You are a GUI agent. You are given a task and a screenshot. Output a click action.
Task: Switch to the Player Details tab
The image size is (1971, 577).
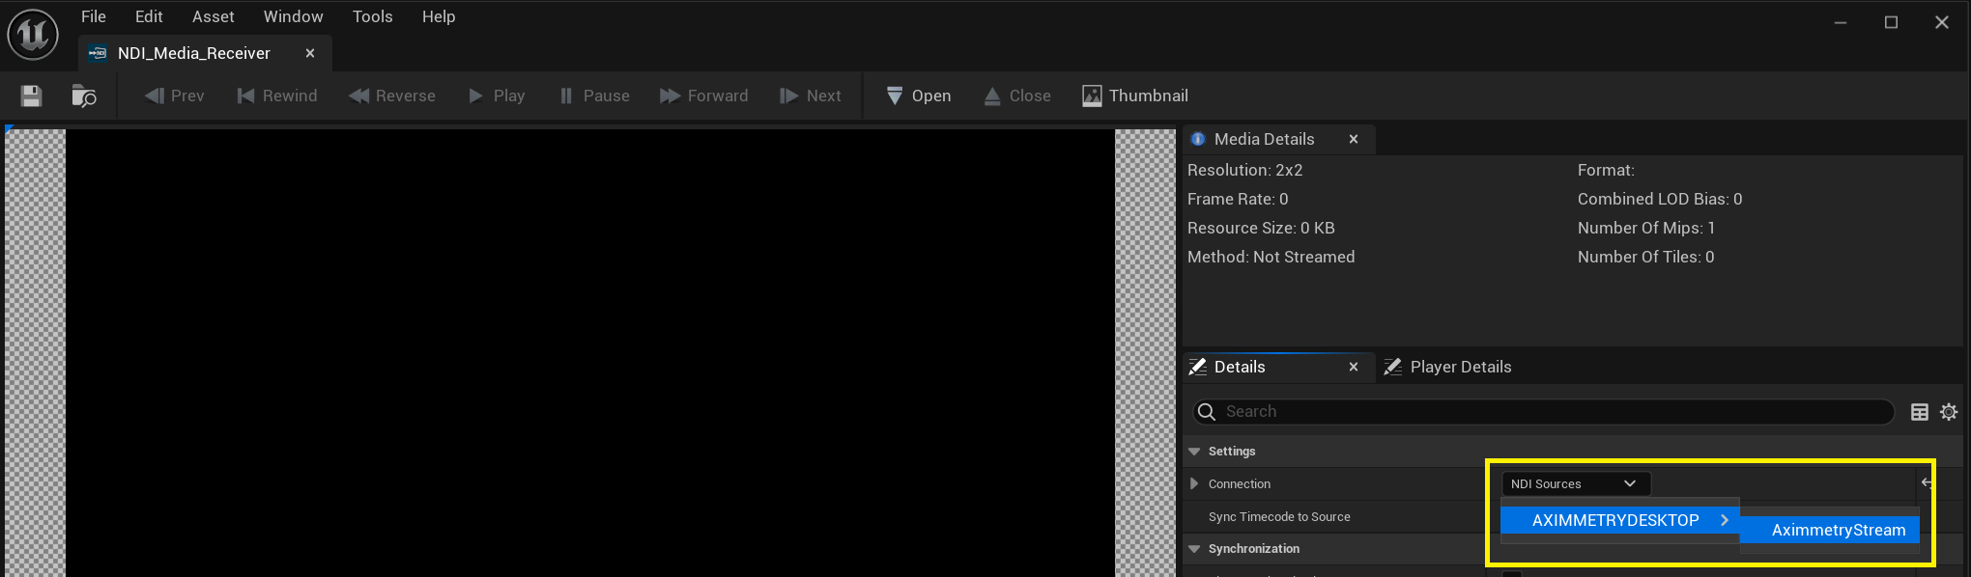pyautogui.click(x=1459, y=367)
